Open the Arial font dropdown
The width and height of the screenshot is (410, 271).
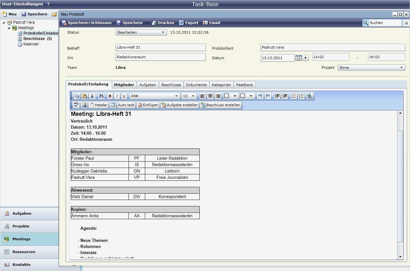[155, 96]
